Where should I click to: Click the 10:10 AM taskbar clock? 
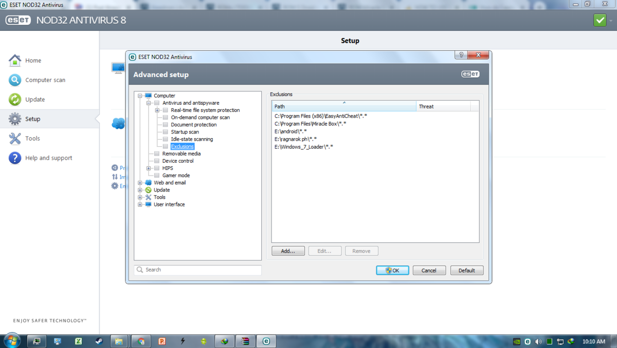pos(593,341)
